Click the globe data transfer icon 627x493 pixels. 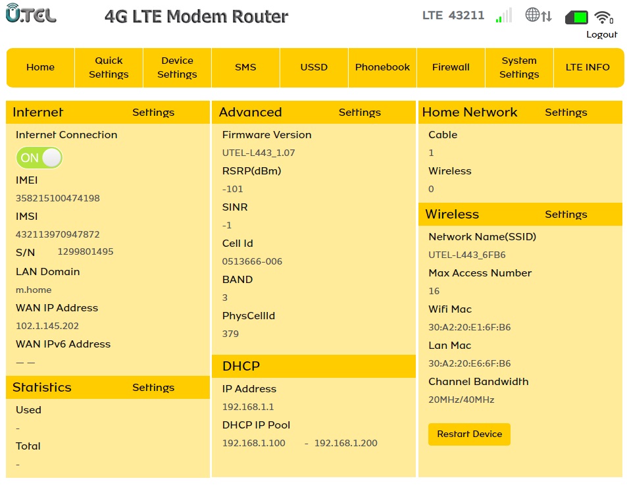tap(538, 15)
